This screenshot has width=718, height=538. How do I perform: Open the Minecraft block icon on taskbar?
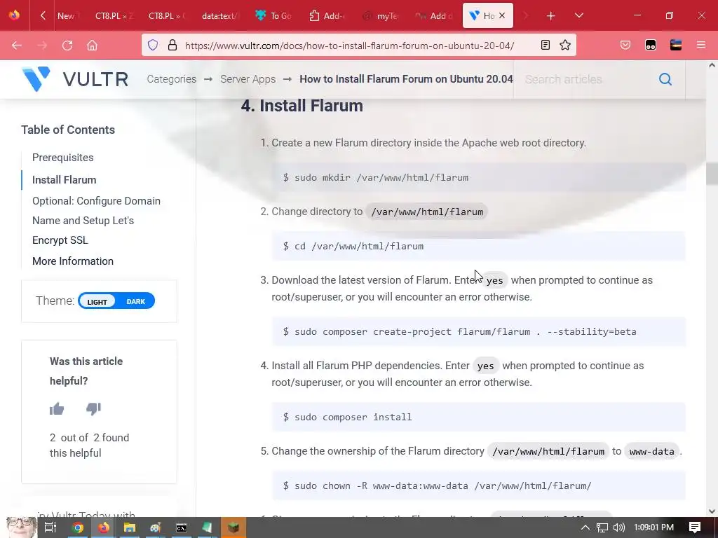(x=233, y=527)
